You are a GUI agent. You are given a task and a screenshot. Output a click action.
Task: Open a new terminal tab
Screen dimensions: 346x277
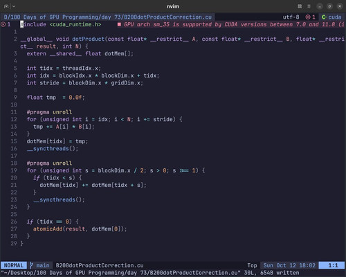6,6
